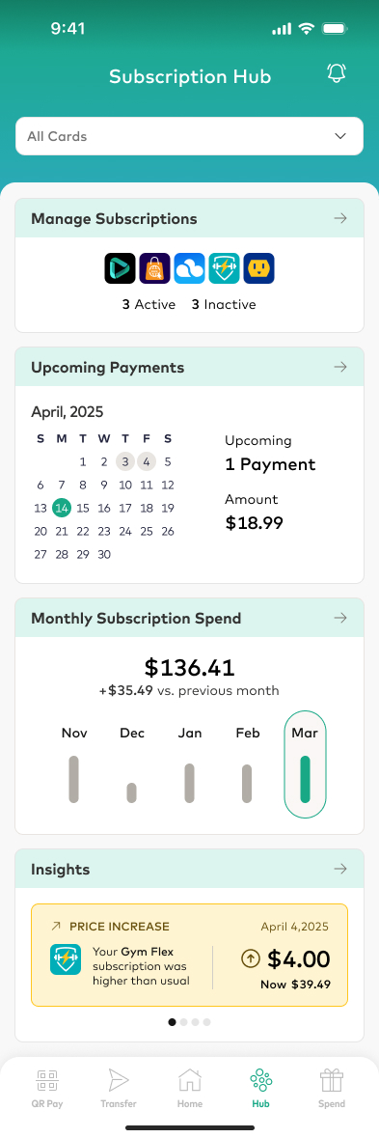Select highlighted date 14 in calendar

(62, 508)
